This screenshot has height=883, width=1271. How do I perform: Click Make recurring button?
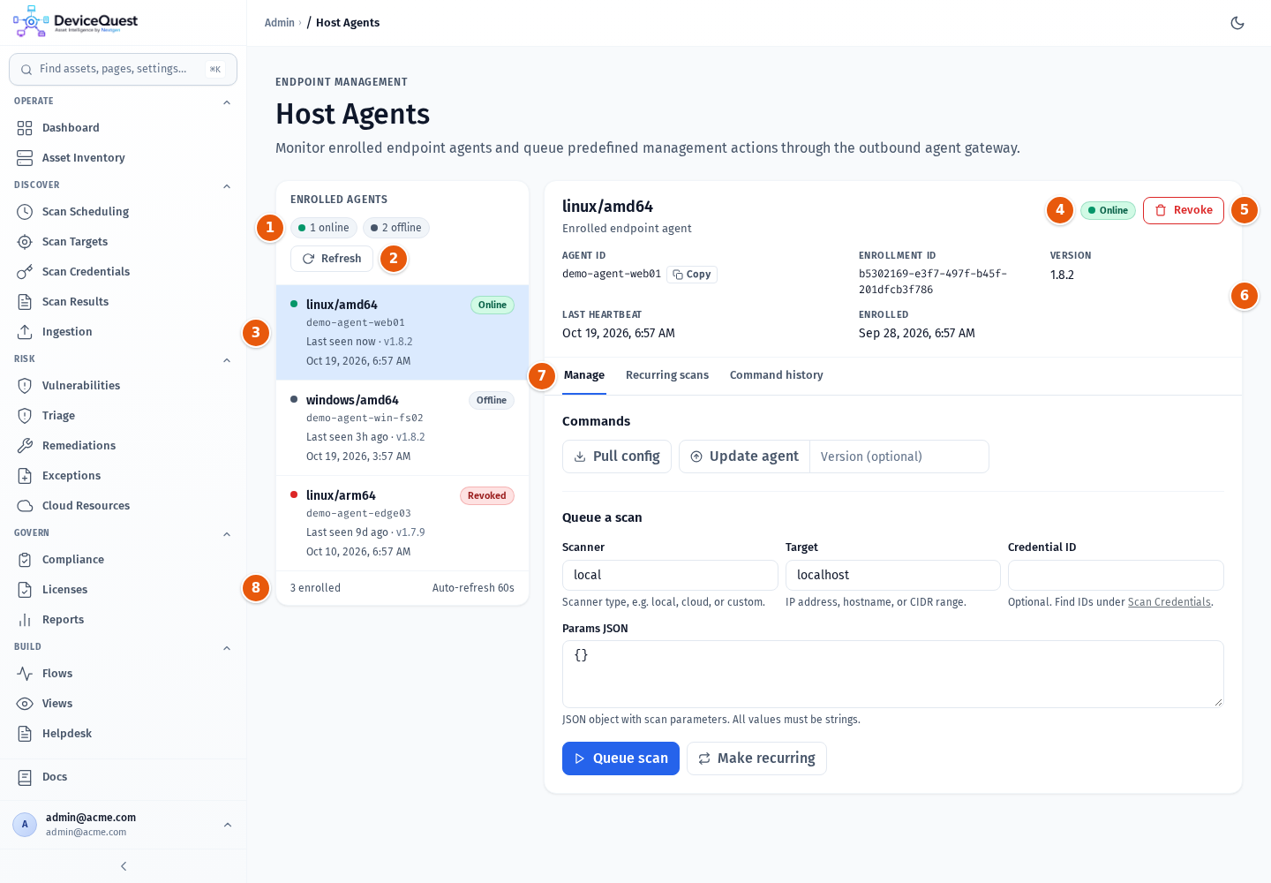coord(756,758)
